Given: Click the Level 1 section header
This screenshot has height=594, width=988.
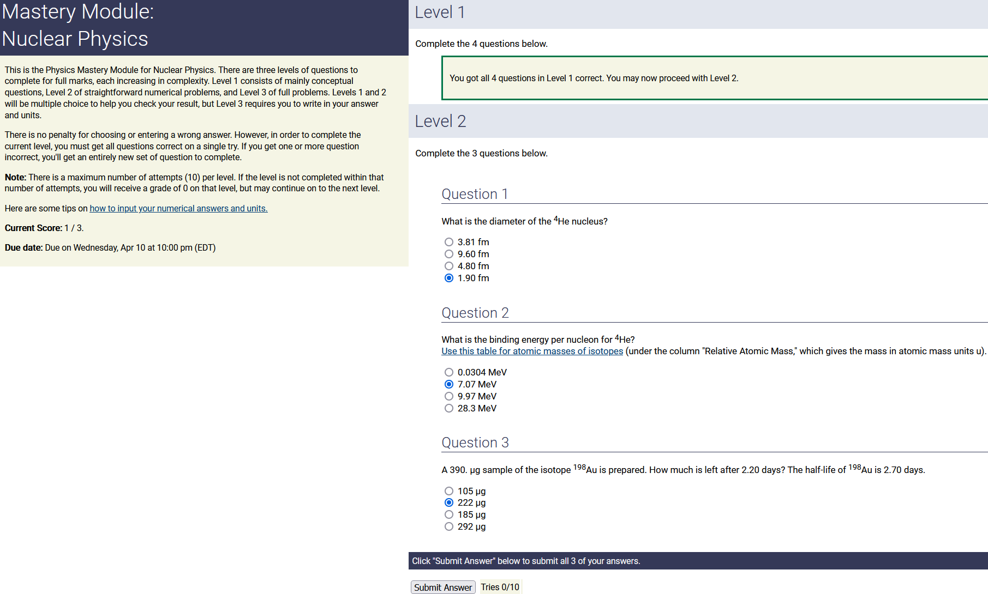Looking at the screenshot, I should [440, 12].
